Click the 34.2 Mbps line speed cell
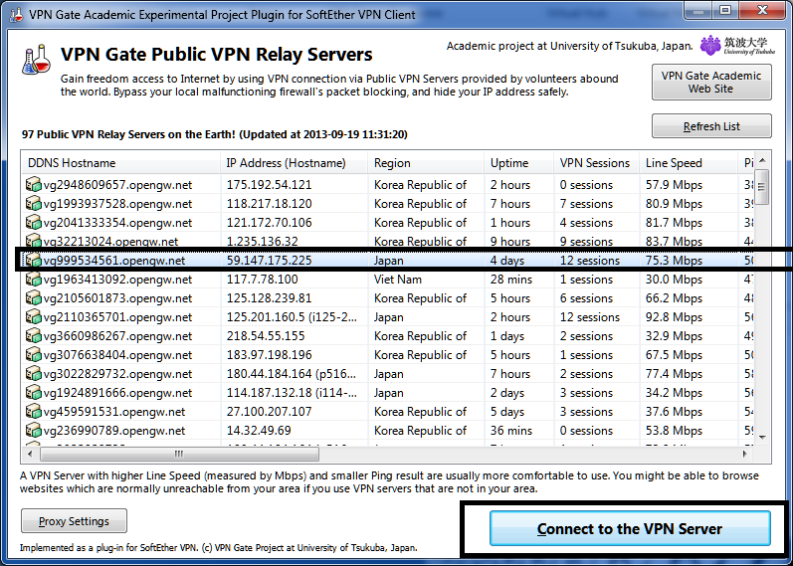 [674, 393]
